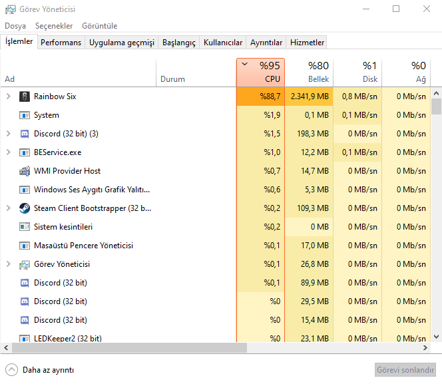Switch to the Kullanıcılar tab
442x386 pixels.
(223, 43)
